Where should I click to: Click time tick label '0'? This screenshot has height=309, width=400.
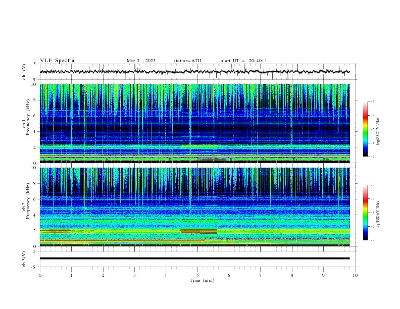pos(40,275)
